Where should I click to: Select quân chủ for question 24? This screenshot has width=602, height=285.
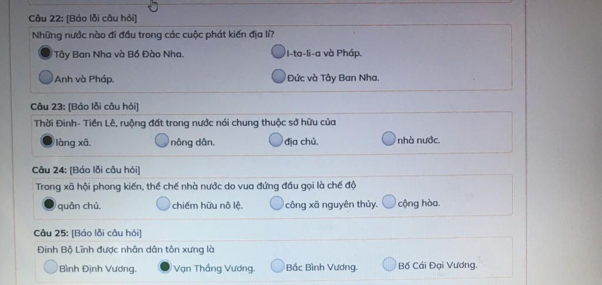pos(49,204)
